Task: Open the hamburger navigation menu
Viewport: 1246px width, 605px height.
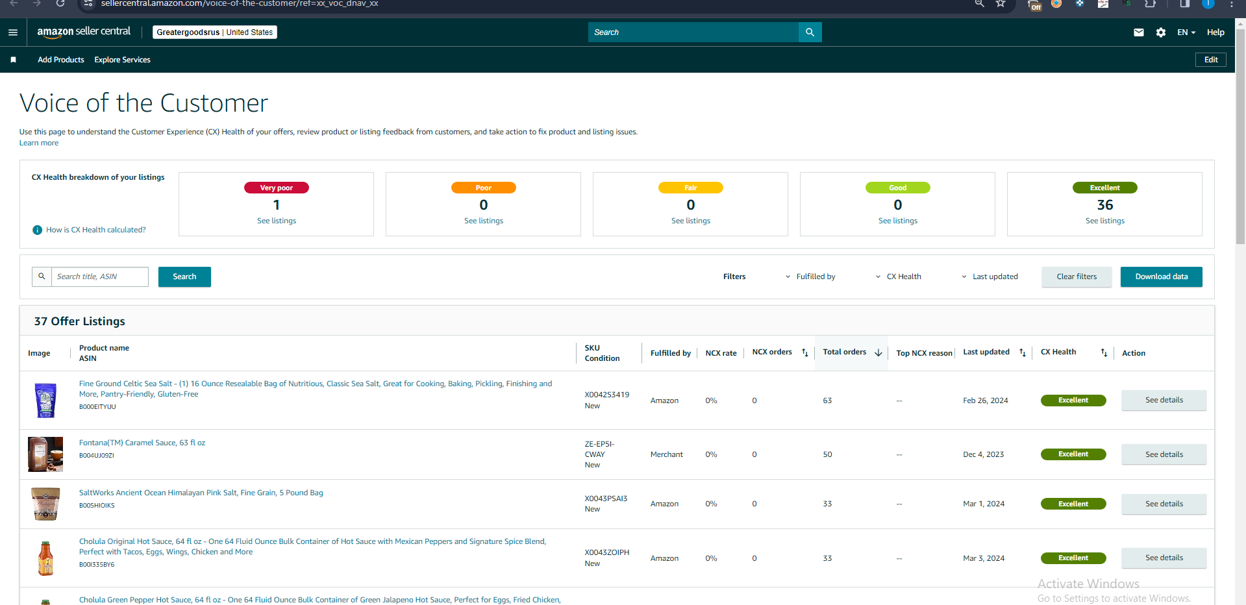Action: click(x=13, y=32)
